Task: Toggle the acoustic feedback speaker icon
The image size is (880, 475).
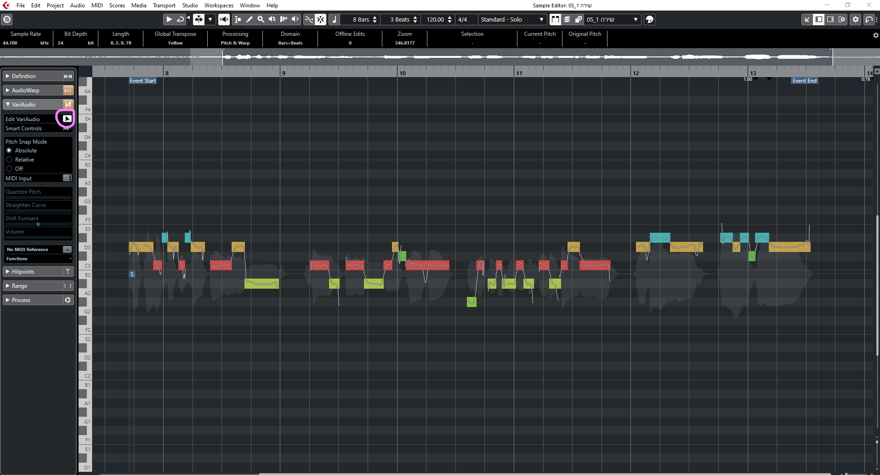Action: [x=224, y=19]
